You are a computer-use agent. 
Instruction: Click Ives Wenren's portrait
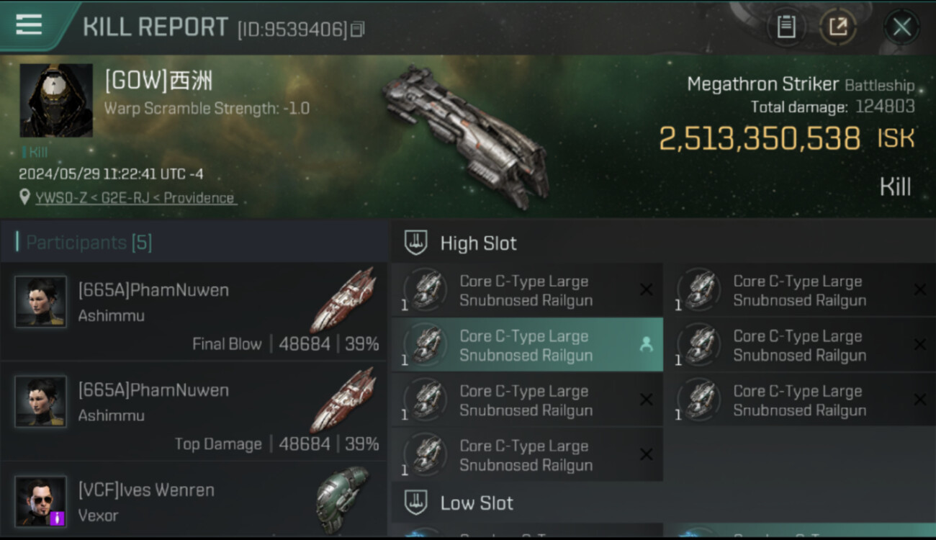point(41,500)
